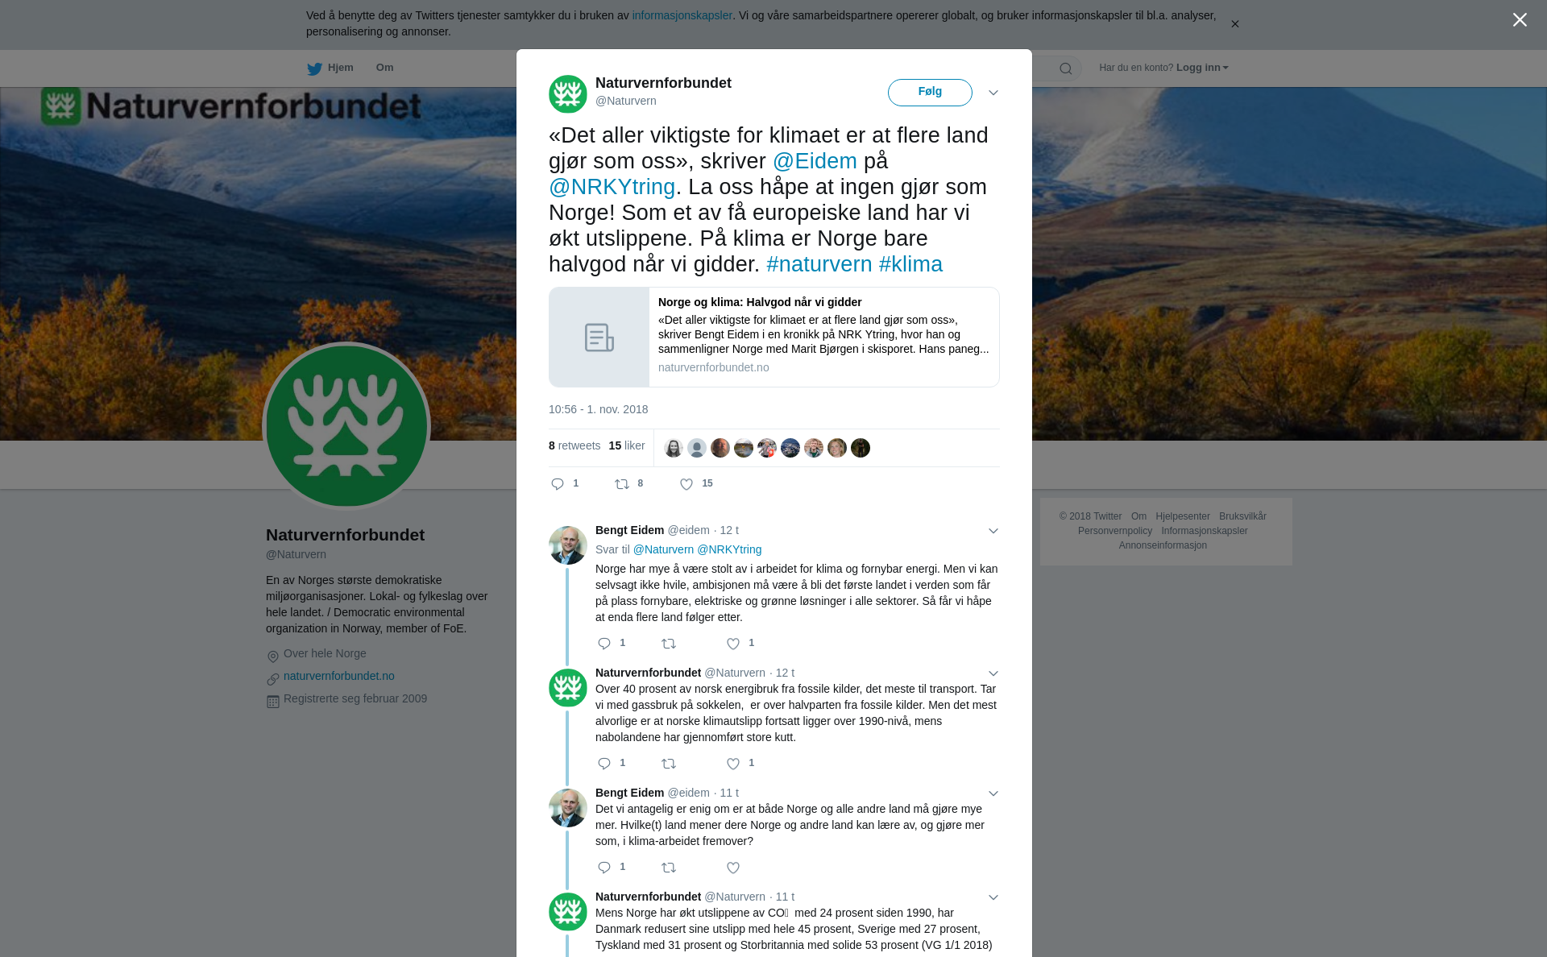Click the Twitter bird Hjem icon

314,68
